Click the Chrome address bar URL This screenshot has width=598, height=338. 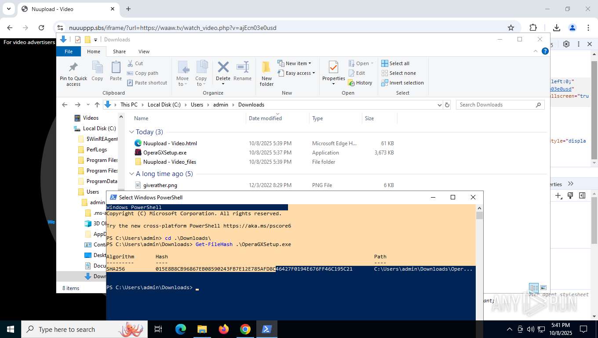coord(172,28)
